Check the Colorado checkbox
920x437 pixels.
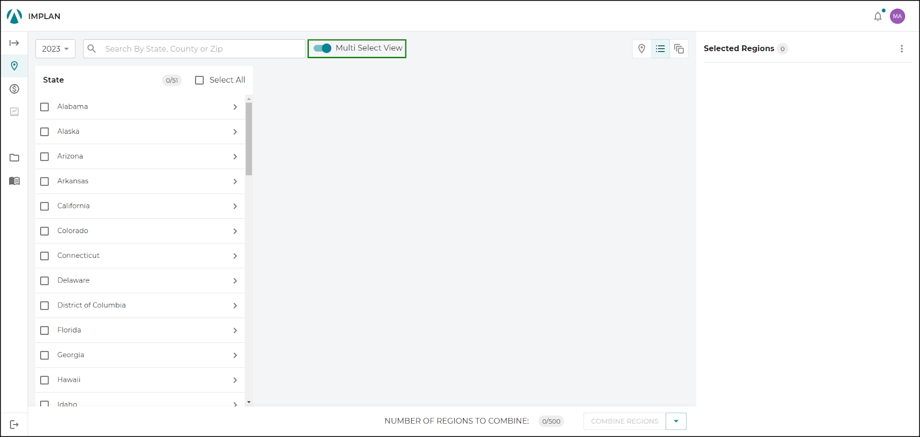(x=44, y=231)
